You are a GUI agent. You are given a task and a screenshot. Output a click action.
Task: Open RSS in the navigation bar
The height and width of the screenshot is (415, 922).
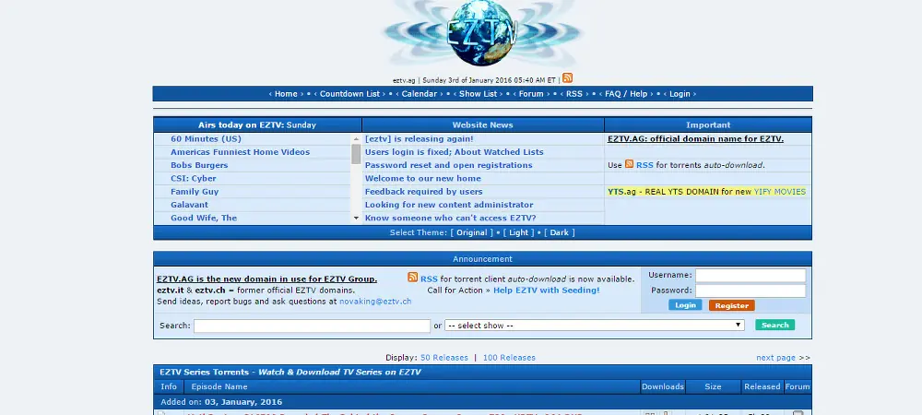coord(573,94)
